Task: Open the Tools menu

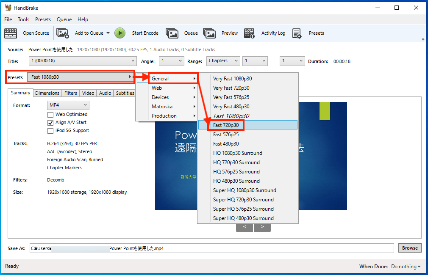Action: [x=23, y=19]
